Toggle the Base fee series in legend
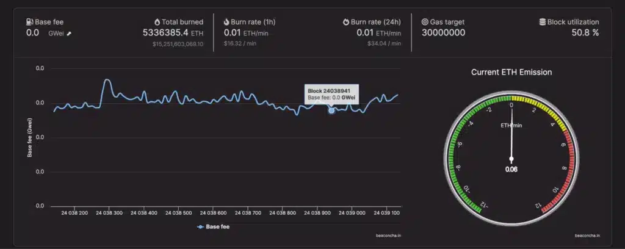 pyautogui.click(x=217, y=226)
